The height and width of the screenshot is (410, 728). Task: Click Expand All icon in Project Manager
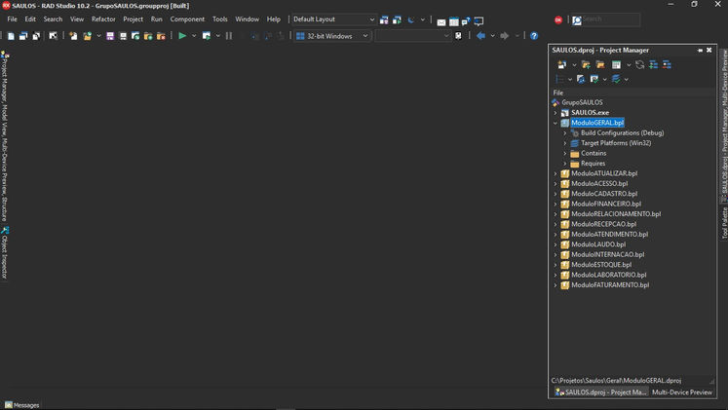[x=653, y=65]
